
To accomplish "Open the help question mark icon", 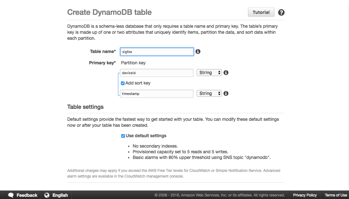I will [281, 13].
